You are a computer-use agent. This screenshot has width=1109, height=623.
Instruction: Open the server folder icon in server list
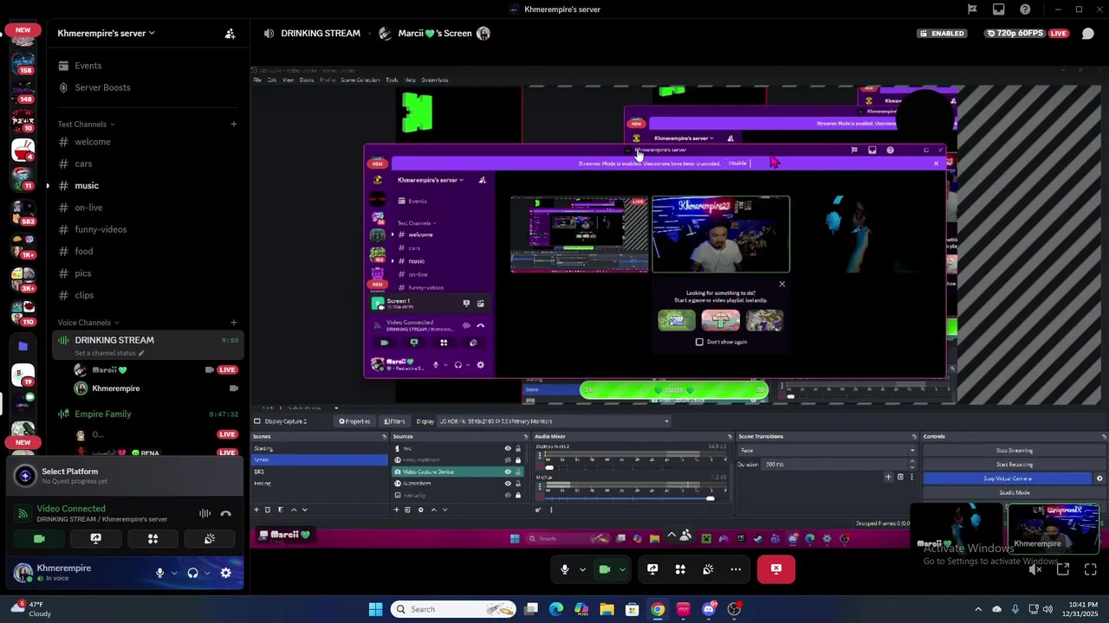[23, 346]
